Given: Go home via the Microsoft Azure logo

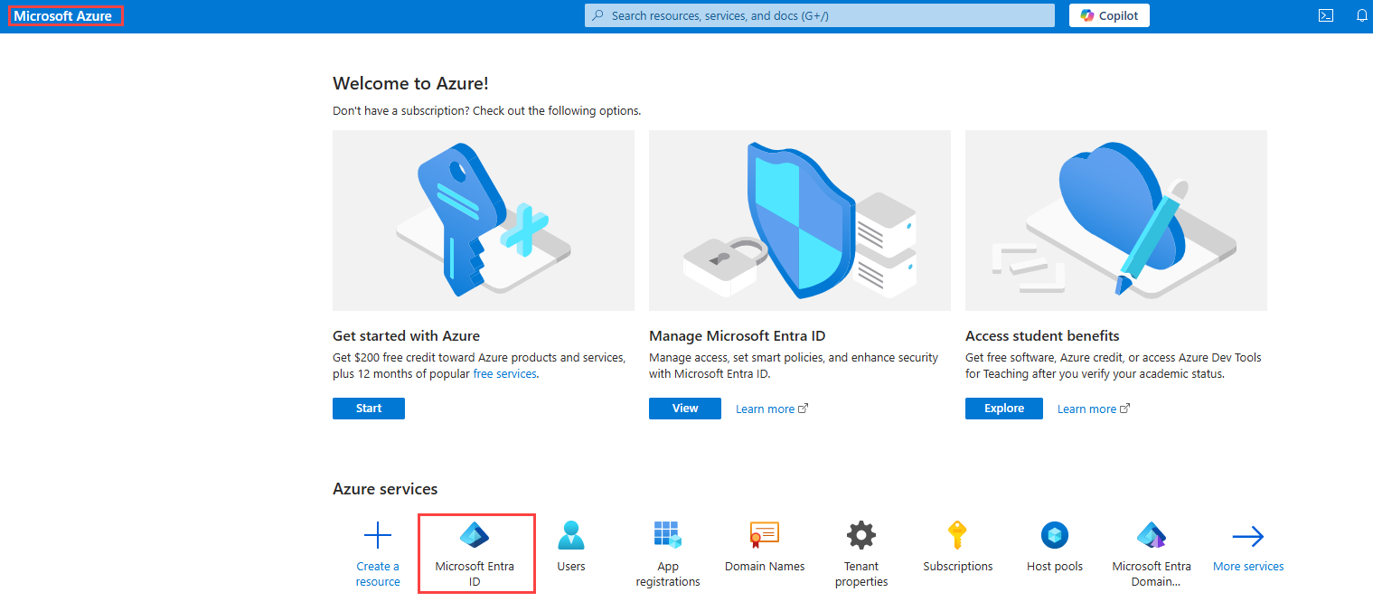Looking at the screenshot, I should click(64, 14).
